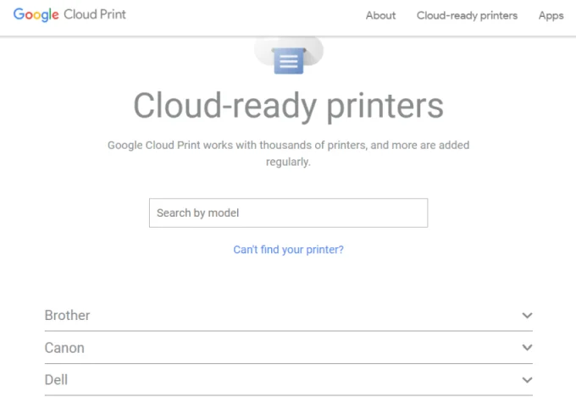Open the About page

[380, 15]
